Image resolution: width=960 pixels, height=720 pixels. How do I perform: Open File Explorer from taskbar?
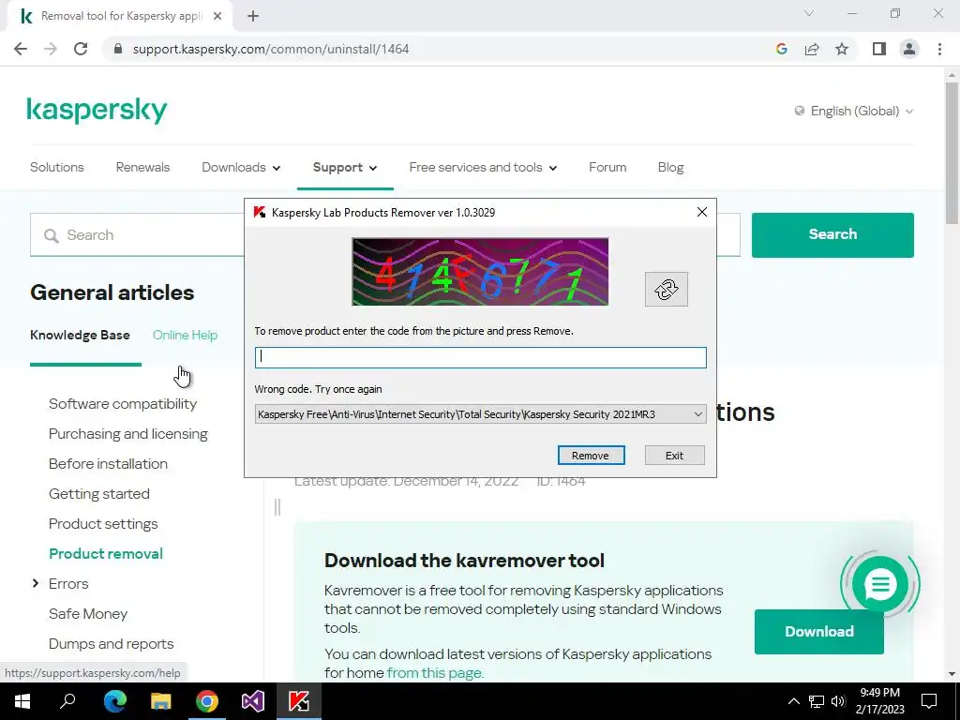click(161, 701)
